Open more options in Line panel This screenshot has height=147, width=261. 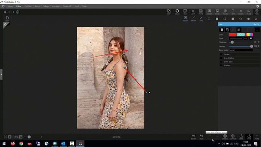click(257, 30)
